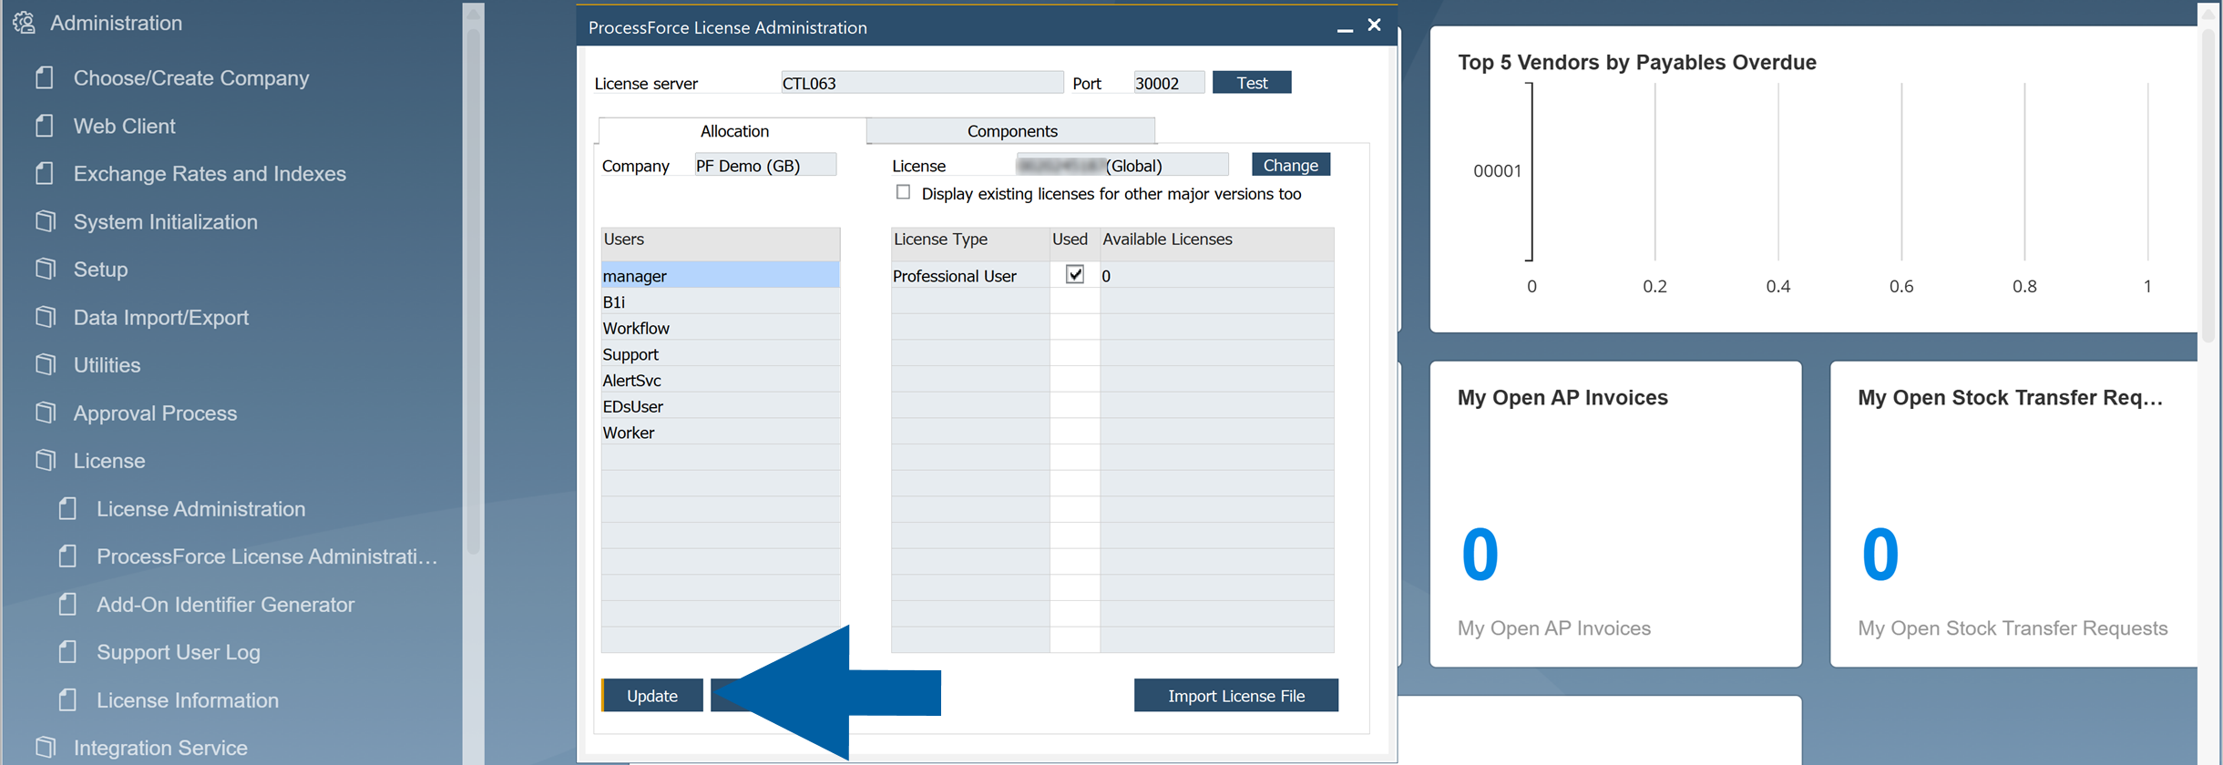The height and width of the screenshot is (765, 2223).
Task: Click the Data Import/Export folder icon
Action: pyautogui.click(x=46, y=317)
